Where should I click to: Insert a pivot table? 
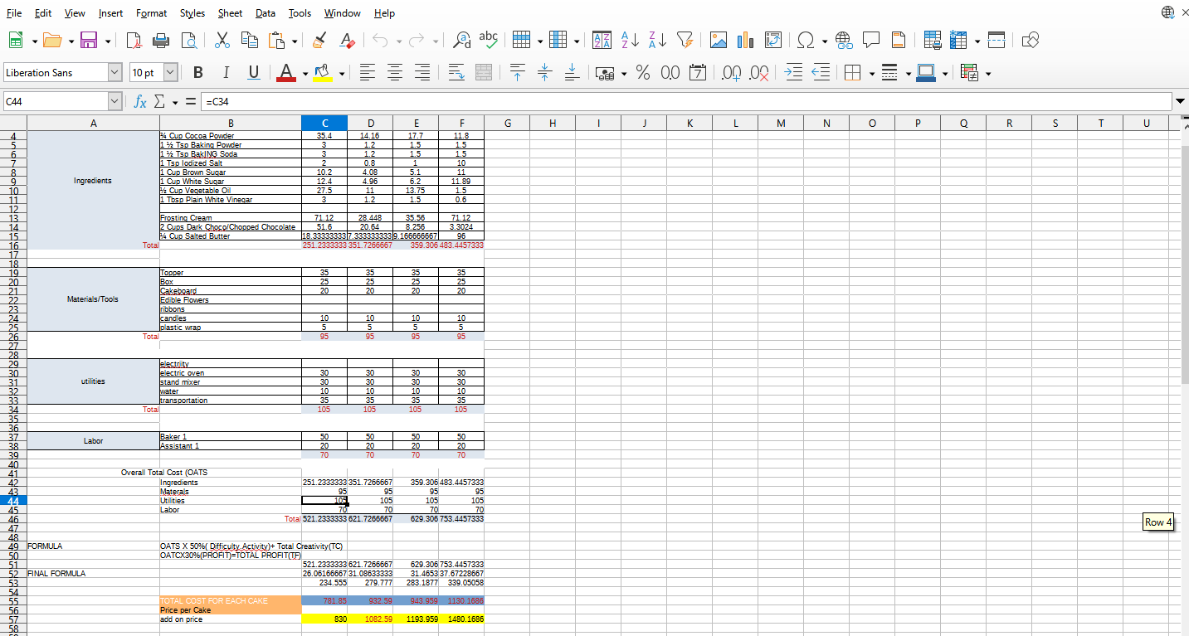pos(772,40)
